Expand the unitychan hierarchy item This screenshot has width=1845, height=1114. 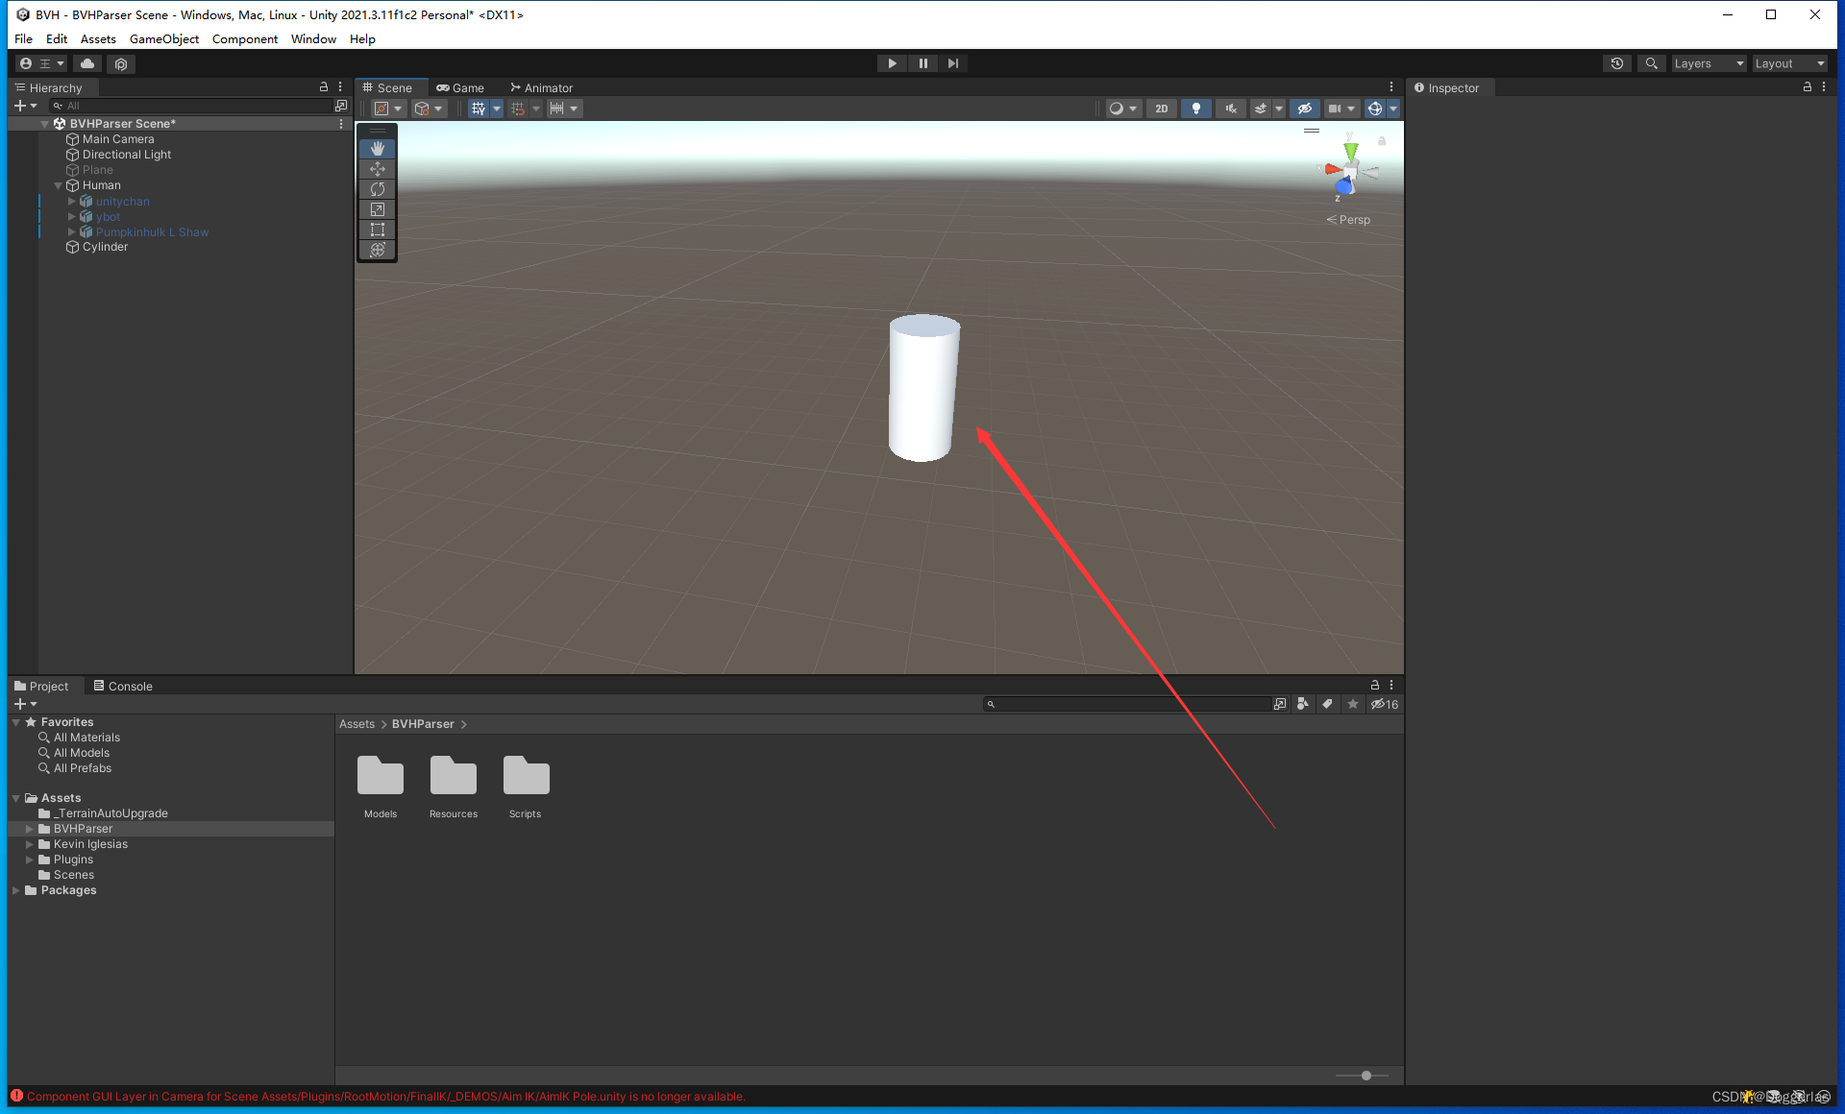coord(71,202)
